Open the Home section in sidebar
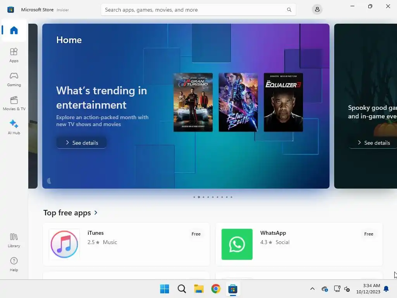Viewport: 397px width, 298px height. 14,30
